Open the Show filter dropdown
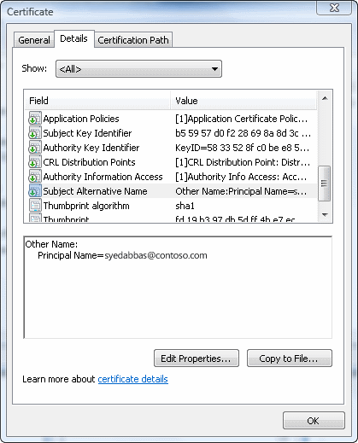The width and height of the screenshot is (358, 443). (x=138, y=69)
